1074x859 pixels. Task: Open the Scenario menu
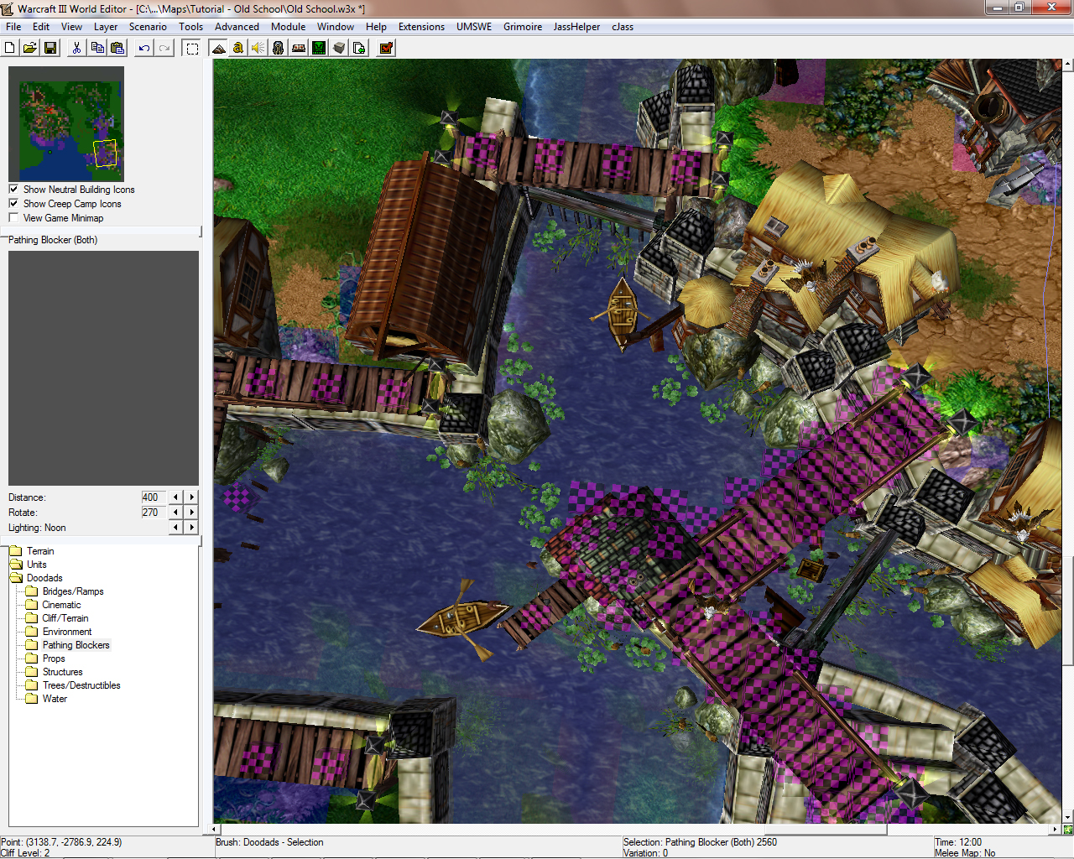[x=148, y=27]
